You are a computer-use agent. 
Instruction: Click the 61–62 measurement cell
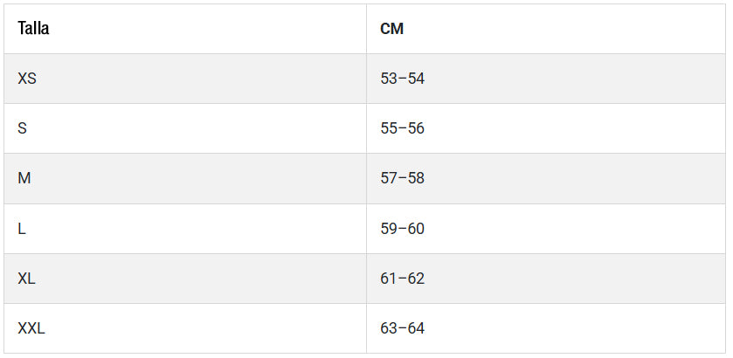pos(402,279)
